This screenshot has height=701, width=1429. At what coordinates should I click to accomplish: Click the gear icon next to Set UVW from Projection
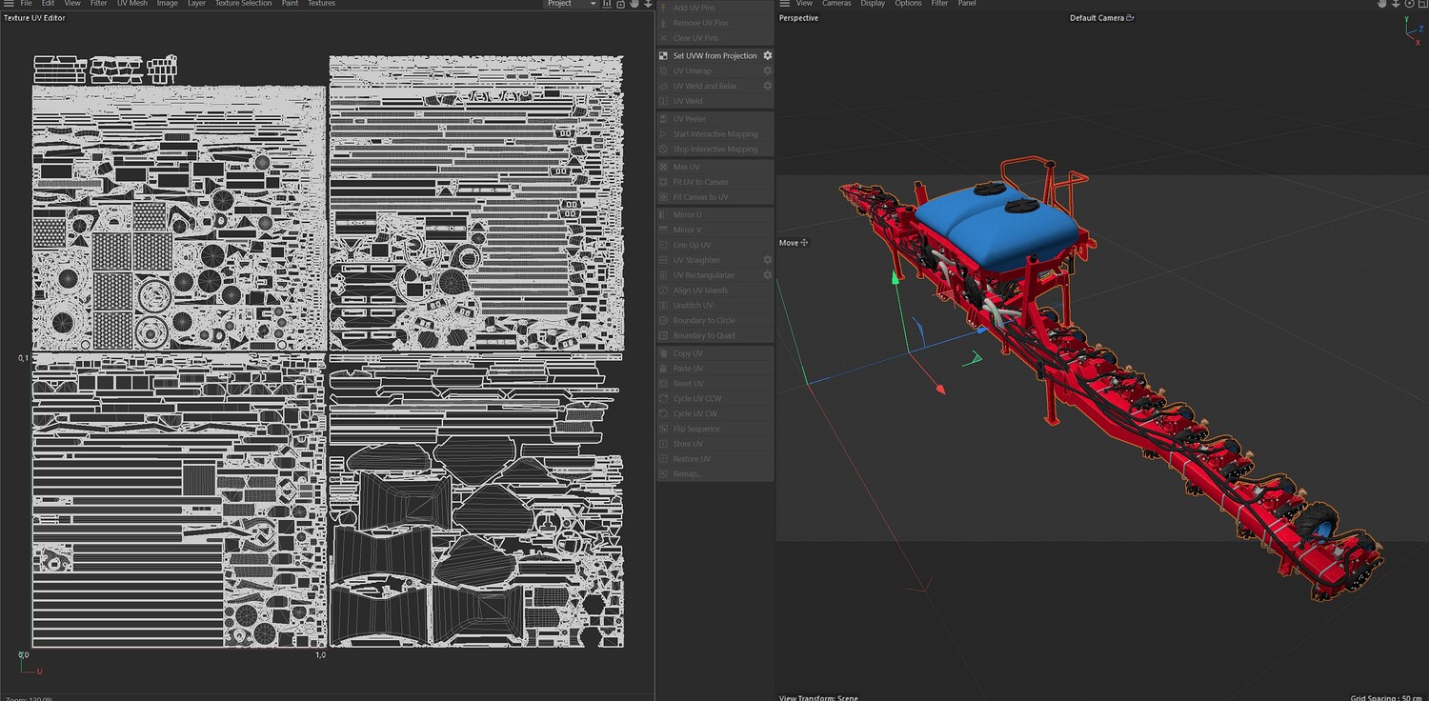(767, 56)
